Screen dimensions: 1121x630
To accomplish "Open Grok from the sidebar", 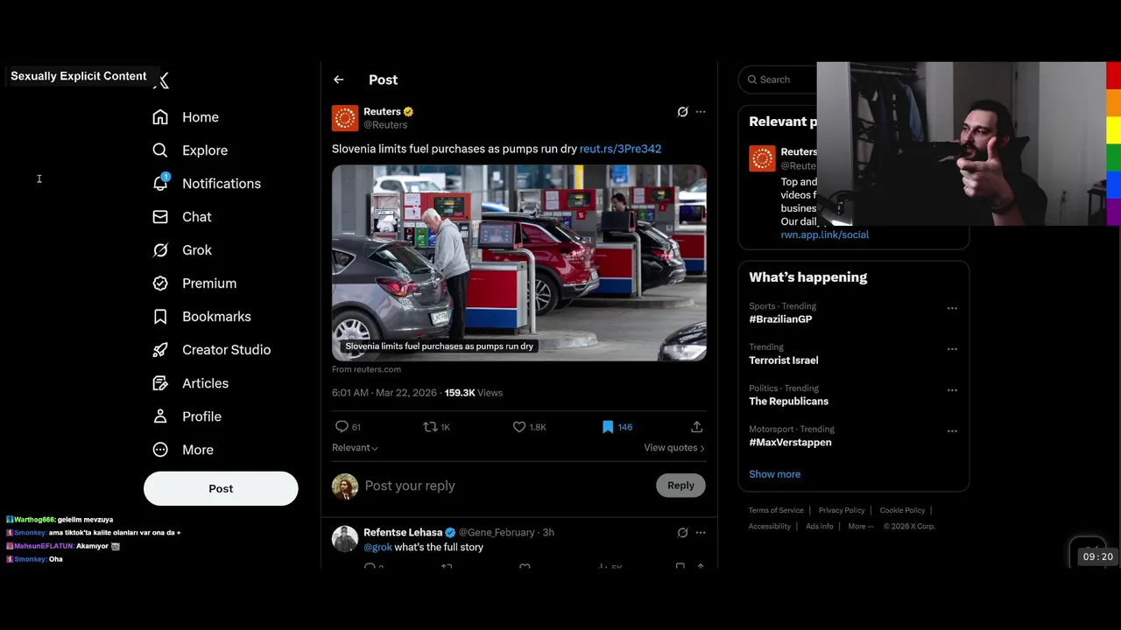I will [182, 250].
